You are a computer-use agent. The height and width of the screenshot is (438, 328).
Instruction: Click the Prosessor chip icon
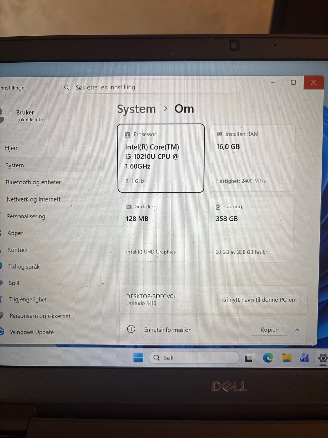pos(127,135)
